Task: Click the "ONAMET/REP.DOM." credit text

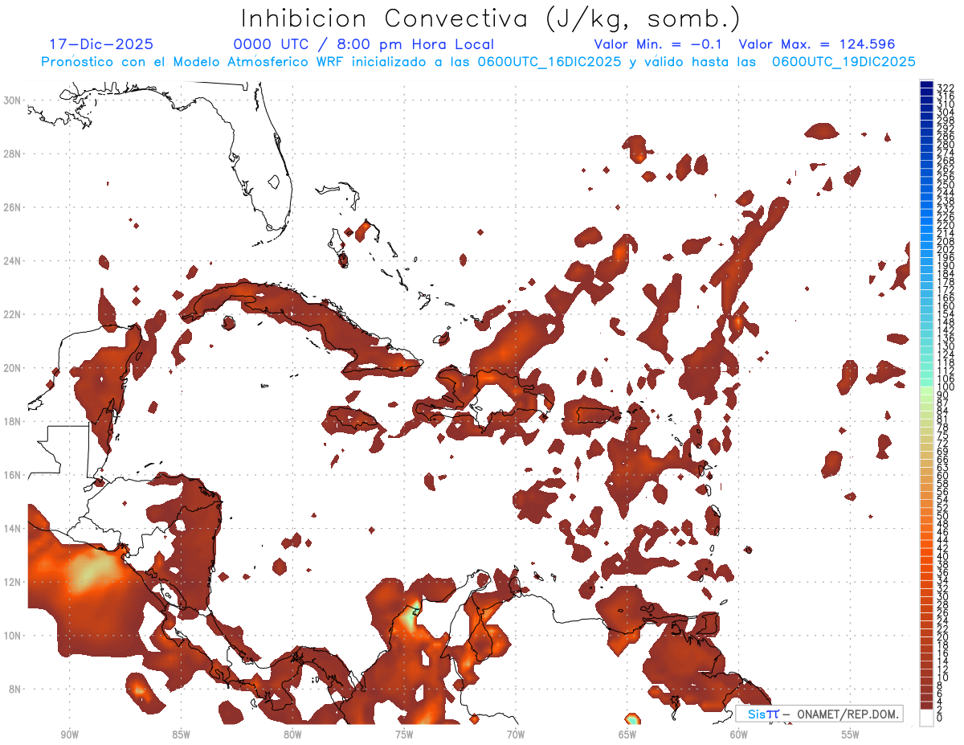Action: (x=847, y=714)
